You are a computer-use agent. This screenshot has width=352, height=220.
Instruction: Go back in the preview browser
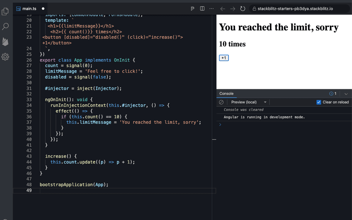[223, 9]
